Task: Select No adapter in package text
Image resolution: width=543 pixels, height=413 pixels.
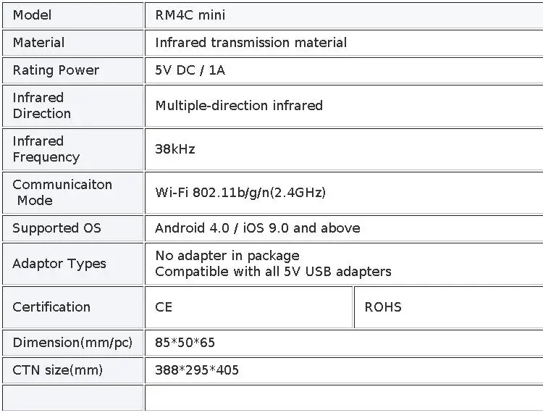Action: pos(227,256)
